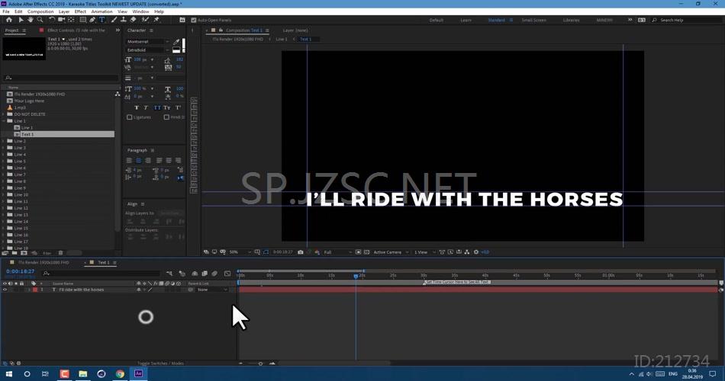Toggle Hide Shy Layers switch in timeline
Screen dimensions: 725x381
[195, 274]
